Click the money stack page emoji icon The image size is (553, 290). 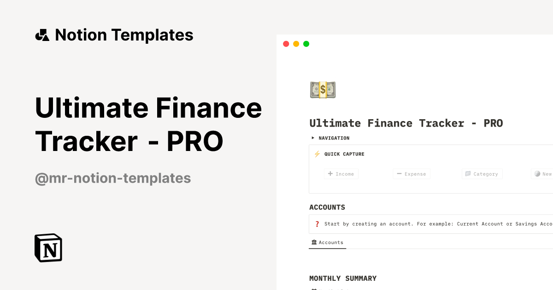click(323, 90)
